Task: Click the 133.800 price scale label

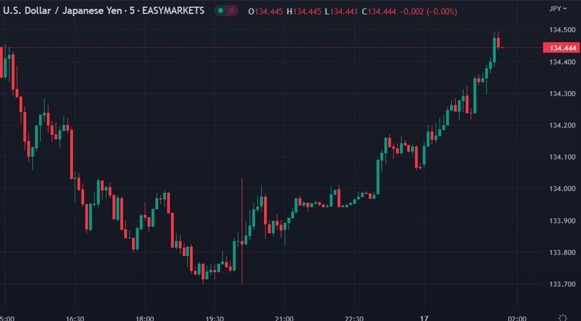Action: [x=562, y=253]
